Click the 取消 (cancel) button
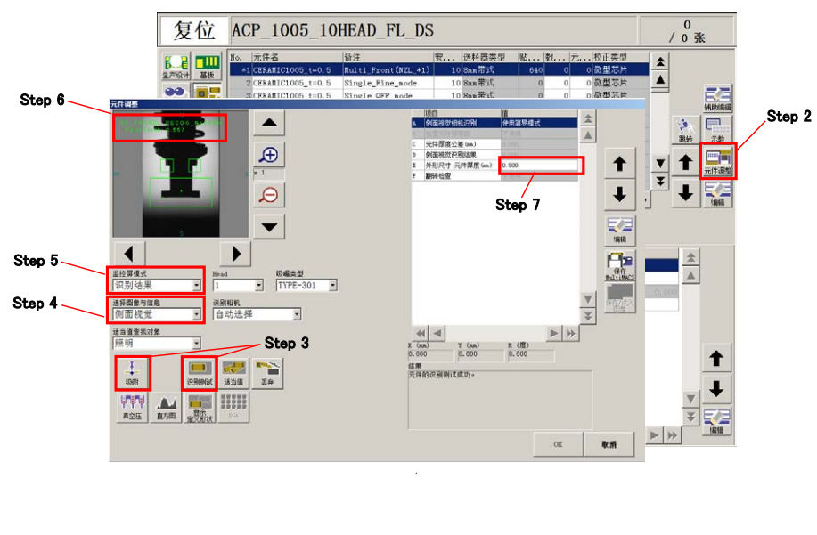This screenshot has height=535, width=817. pos(609,443)
